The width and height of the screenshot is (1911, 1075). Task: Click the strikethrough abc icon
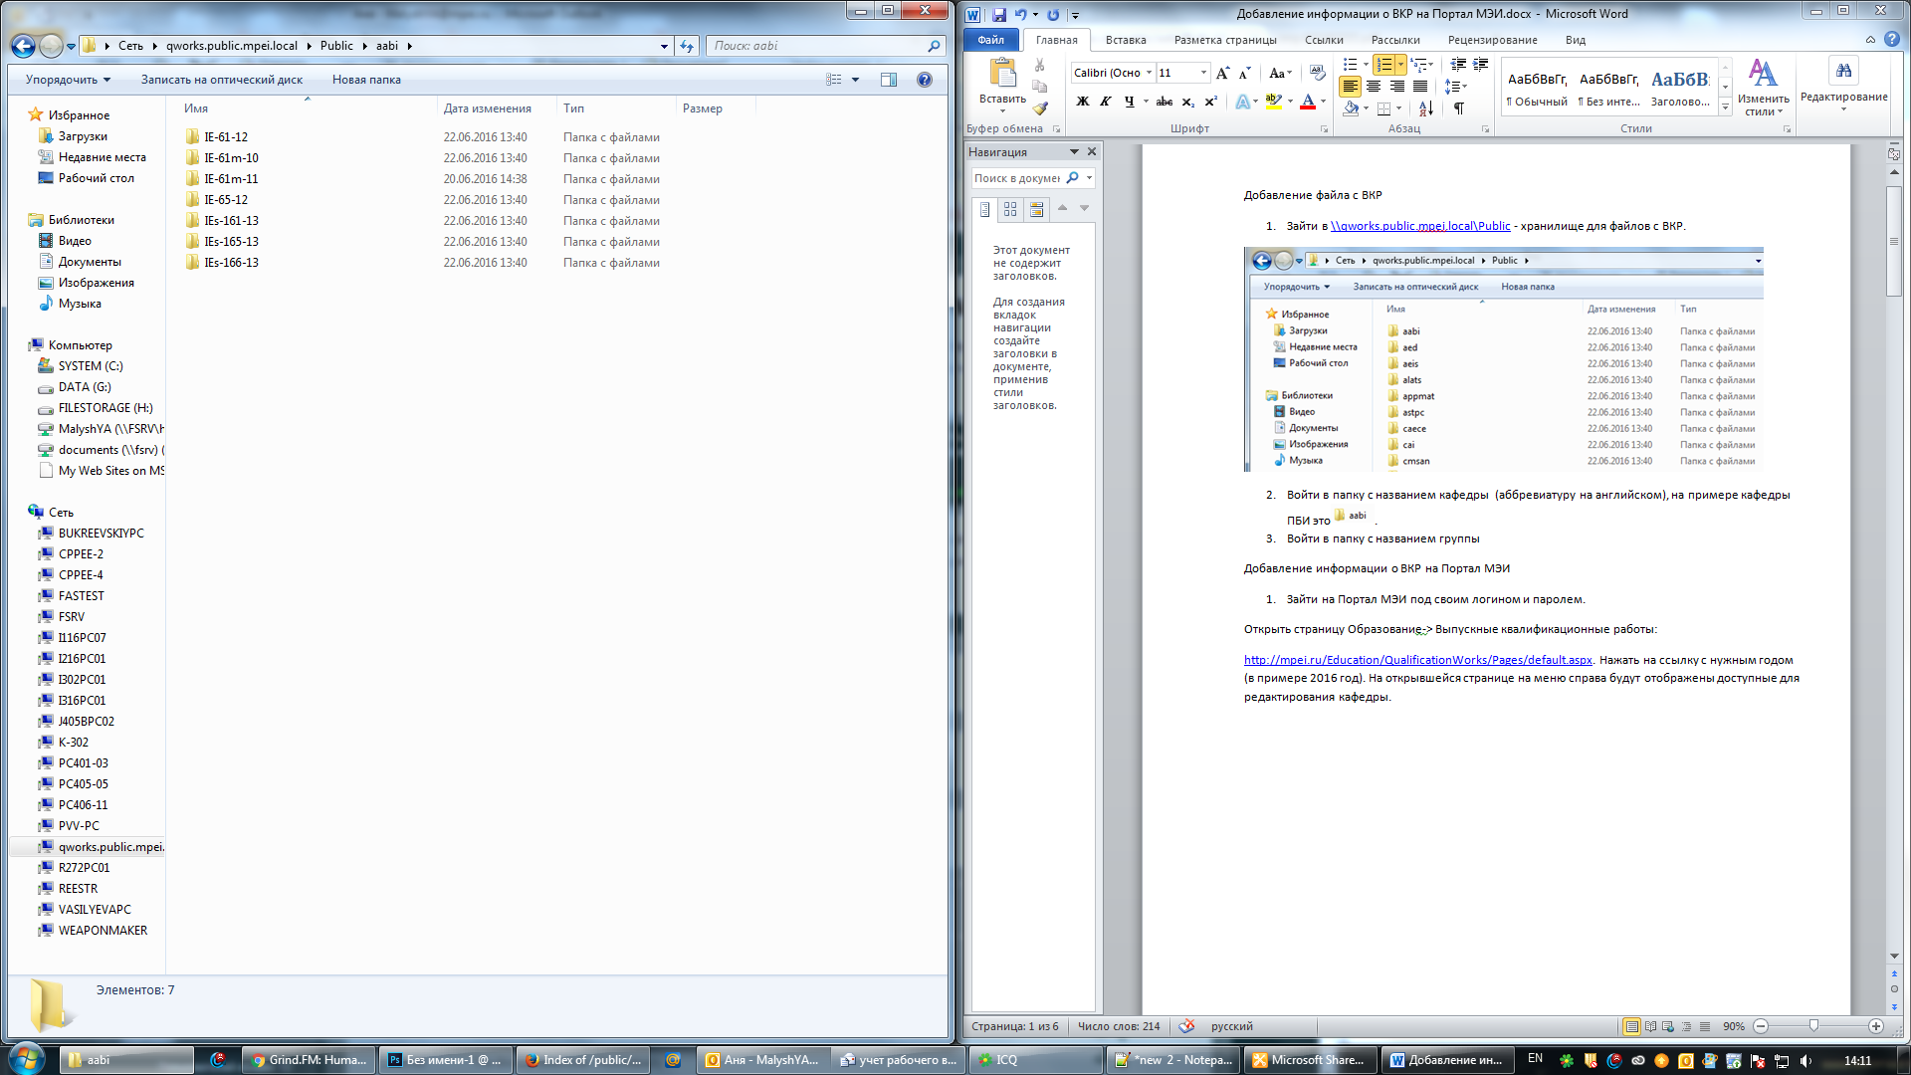click(1164, 102)
